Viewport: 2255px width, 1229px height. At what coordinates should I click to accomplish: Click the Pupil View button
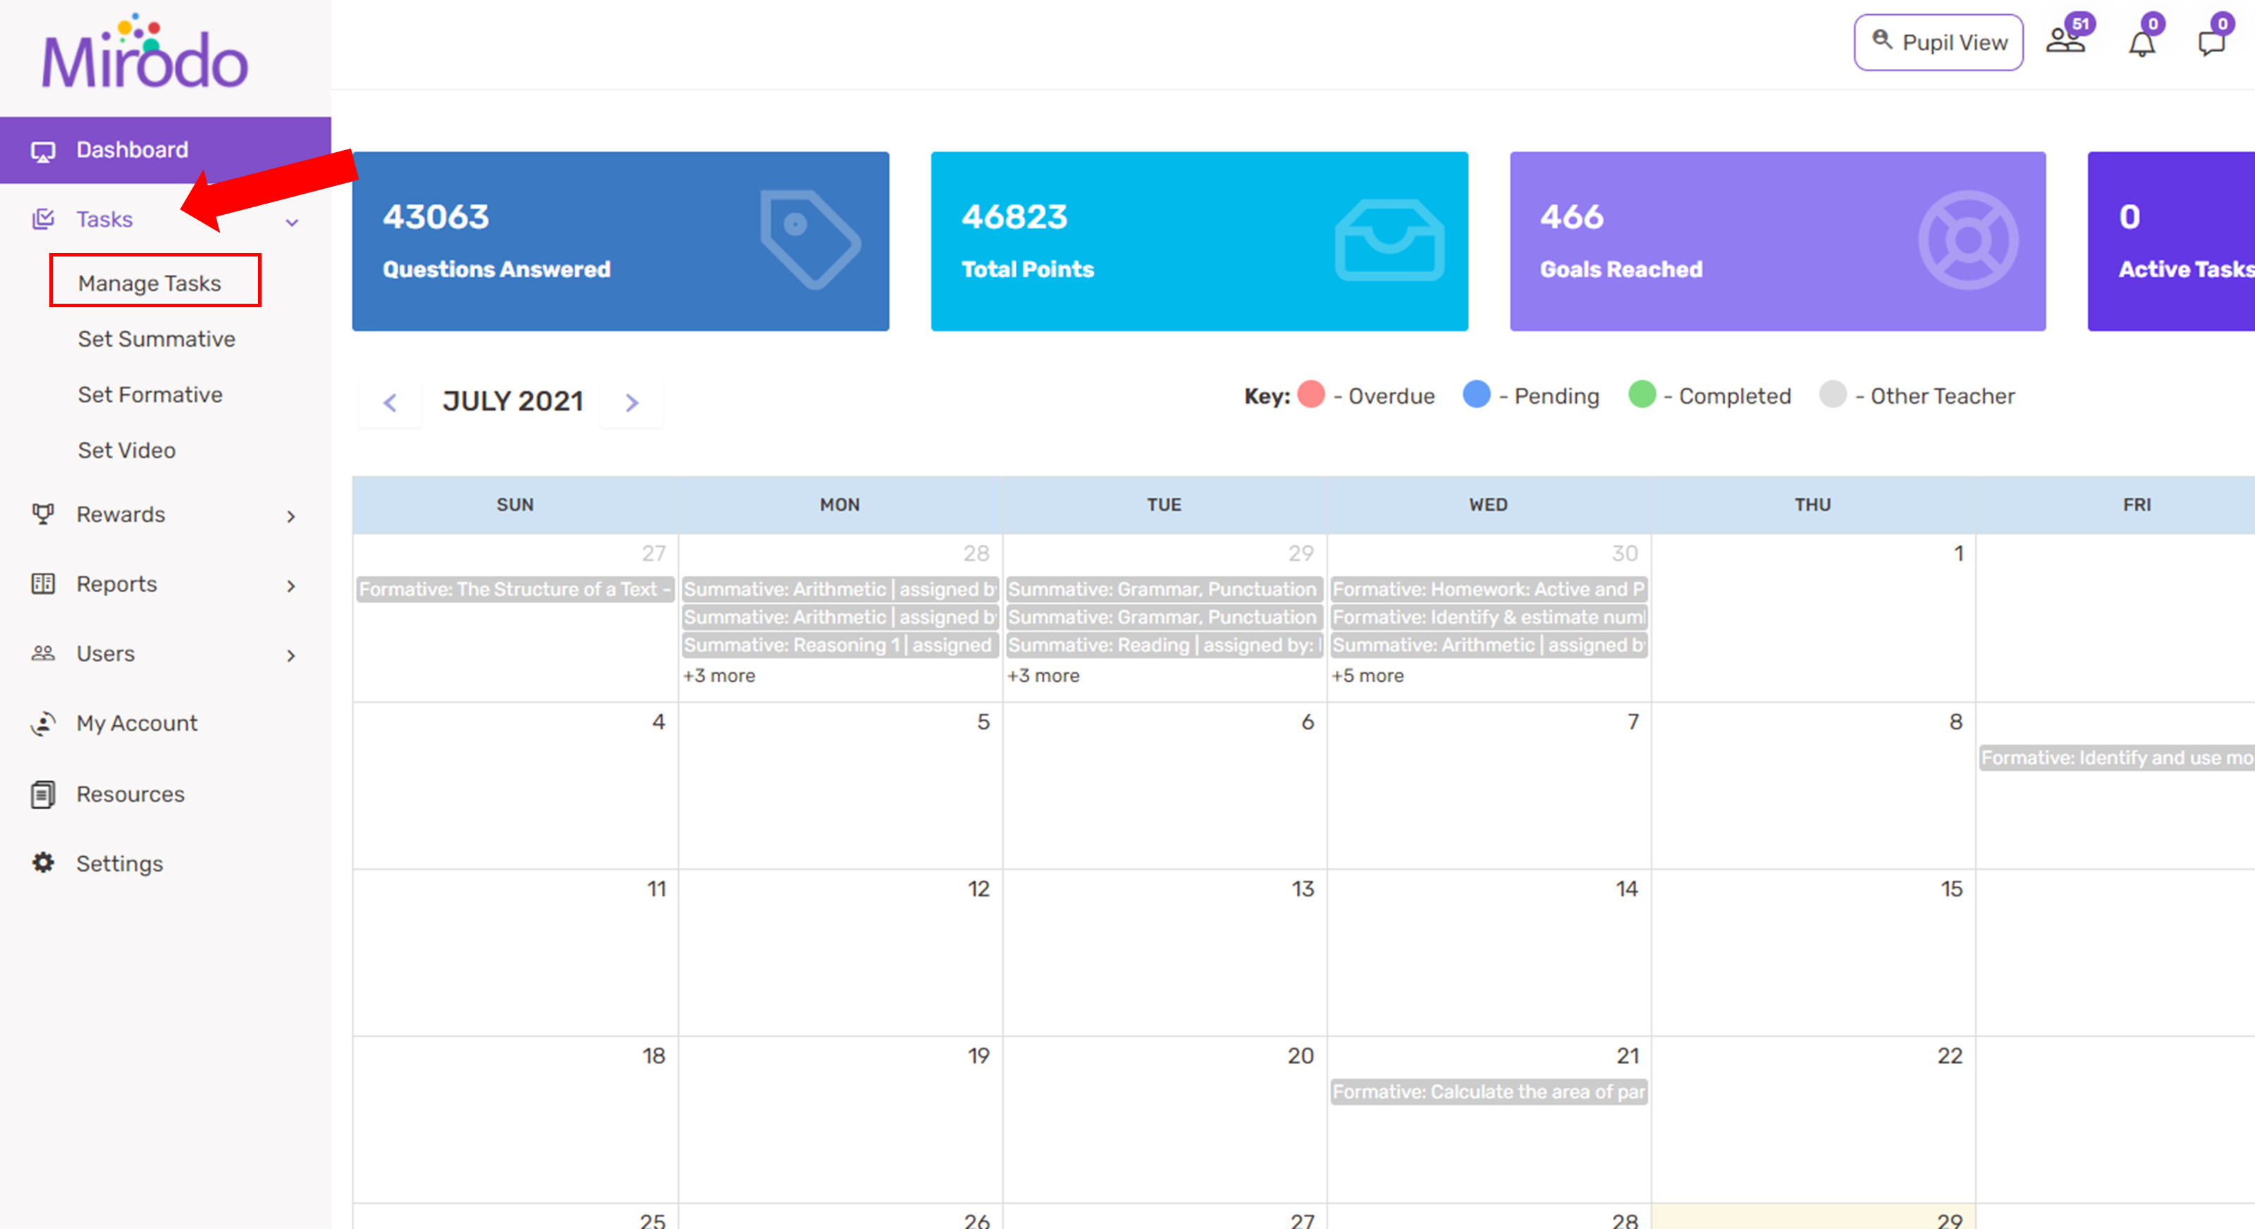(x=1938, y=42)
